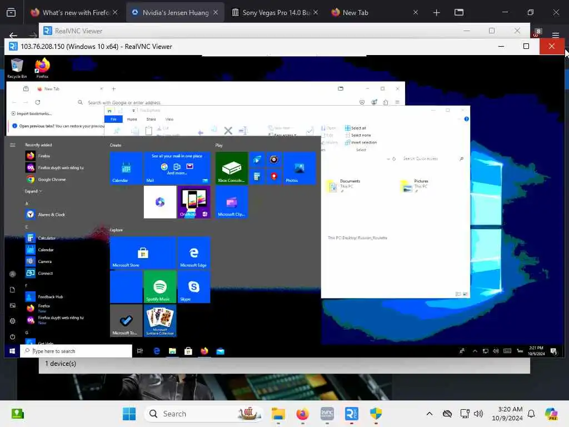Open new tab in remote Firefox
The width and height of the screenshot is (569, 427).
[113, 88]
